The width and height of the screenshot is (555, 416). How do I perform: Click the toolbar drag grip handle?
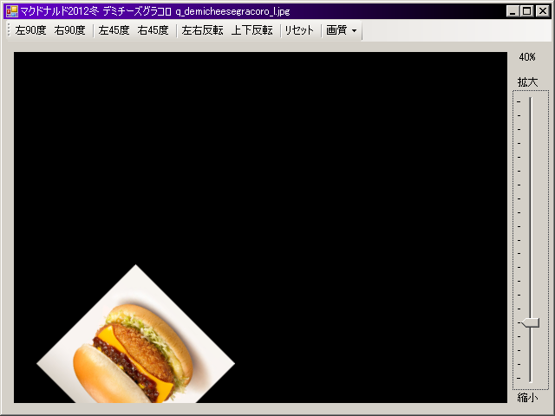pos(9,30)
